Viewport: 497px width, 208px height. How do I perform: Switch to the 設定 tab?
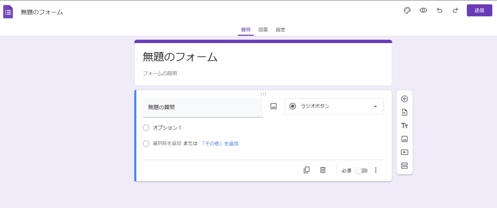(281, 30)
